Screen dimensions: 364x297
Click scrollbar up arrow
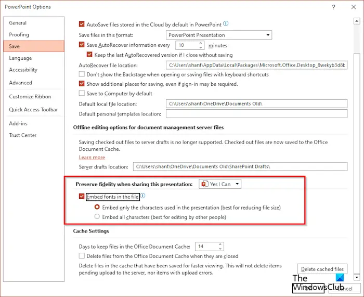pos(357,21)
